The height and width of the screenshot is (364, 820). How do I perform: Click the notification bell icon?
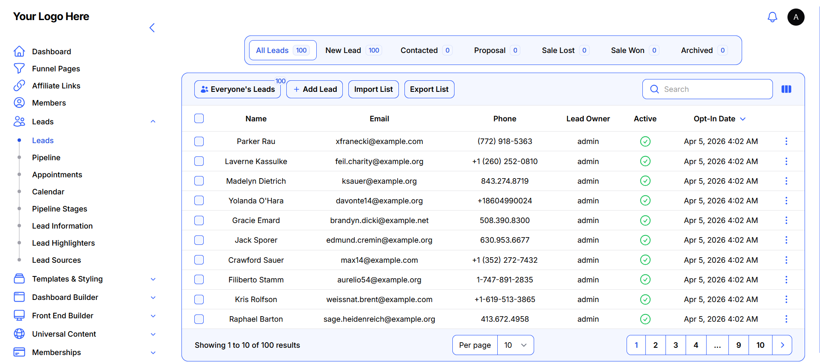pos(772,17)
